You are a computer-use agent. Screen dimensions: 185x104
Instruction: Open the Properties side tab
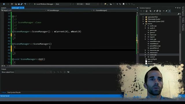183,28
